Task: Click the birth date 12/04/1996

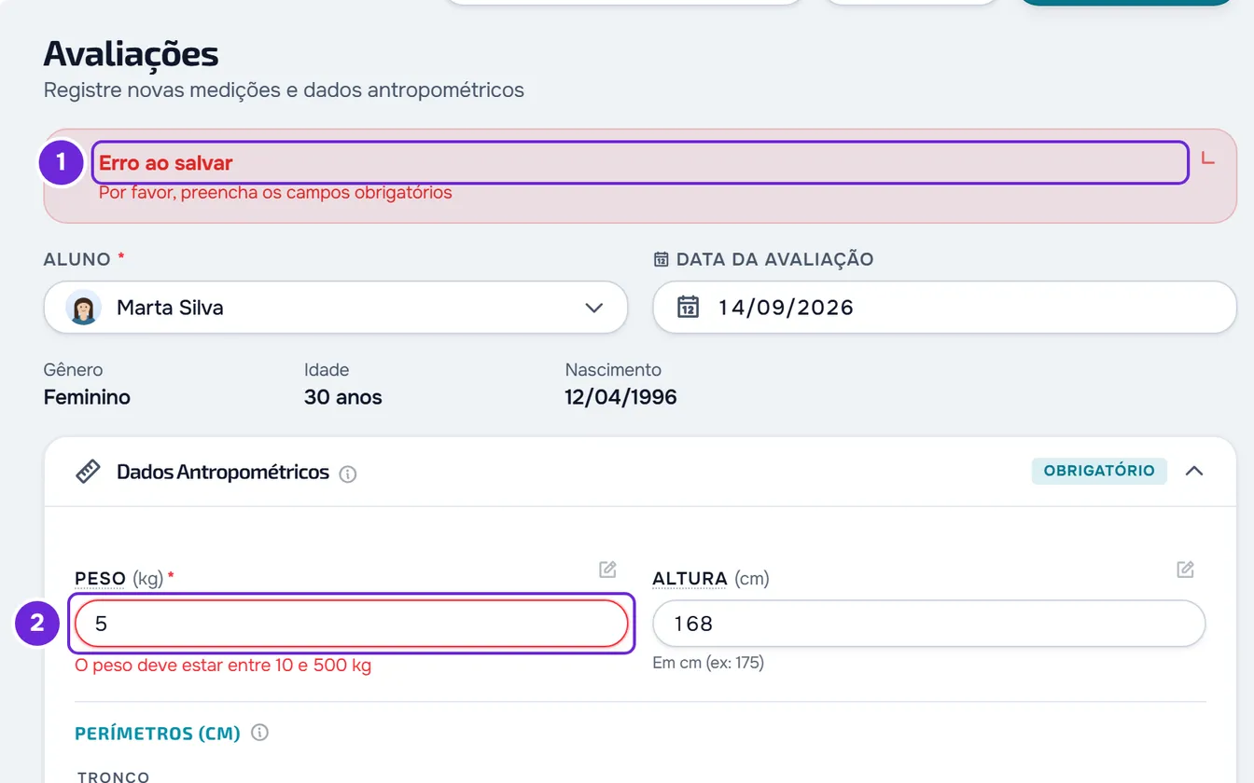Action: 620,397
